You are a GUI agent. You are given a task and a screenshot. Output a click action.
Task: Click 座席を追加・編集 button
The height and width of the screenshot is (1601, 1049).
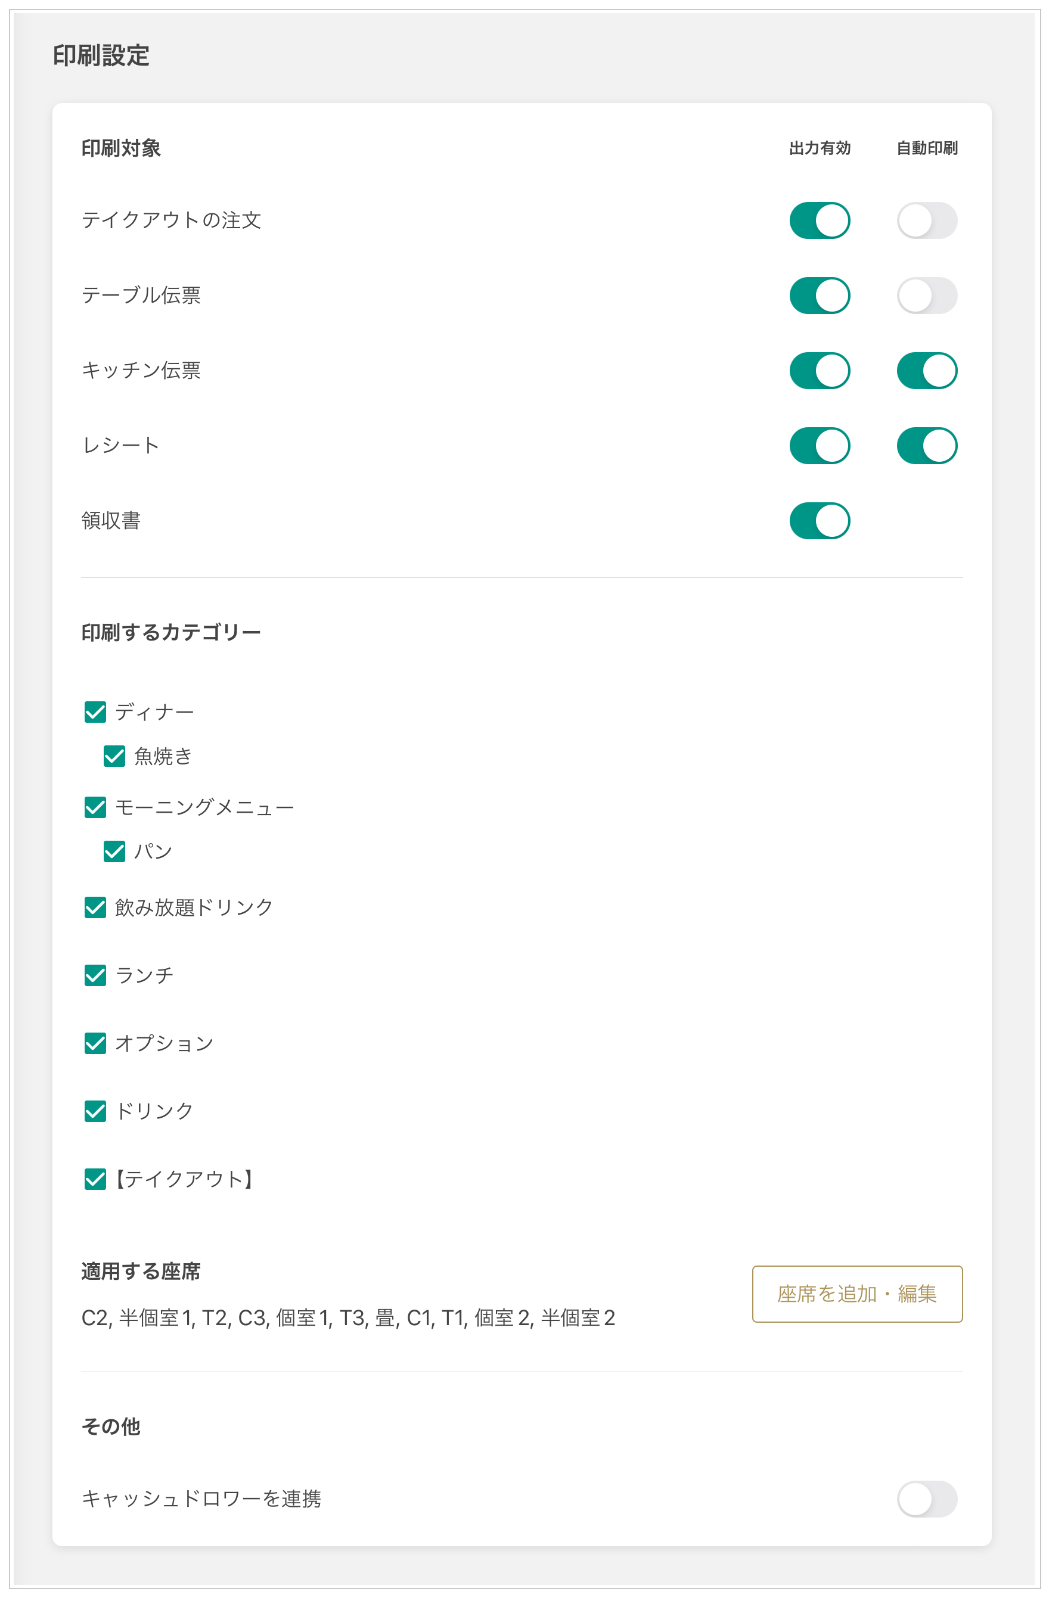click(856, 1294)
